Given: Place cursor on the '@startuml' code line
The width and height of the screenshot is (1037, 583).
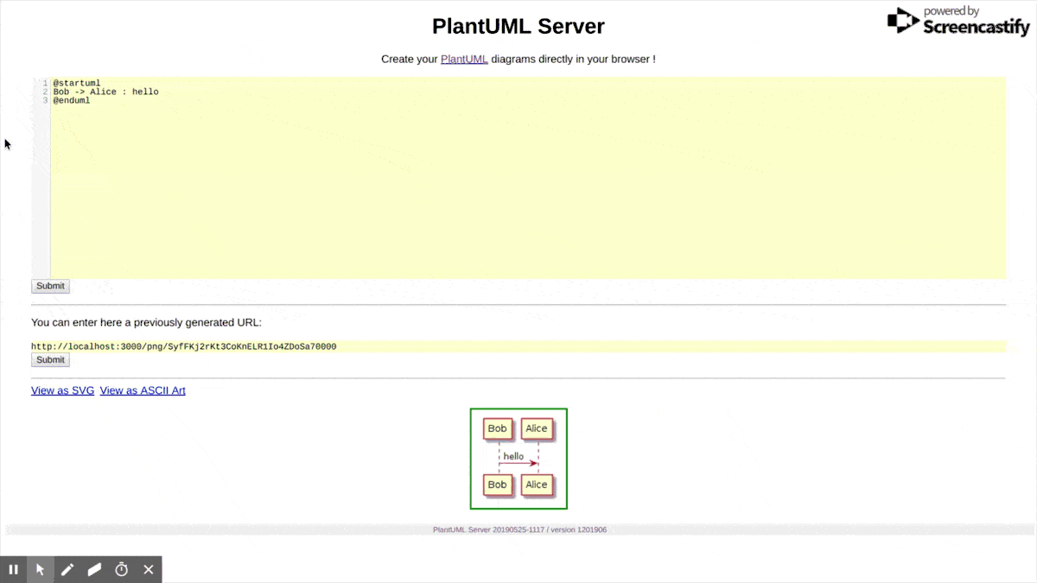Looking at the screenshot, I should (x=77, y=83).
